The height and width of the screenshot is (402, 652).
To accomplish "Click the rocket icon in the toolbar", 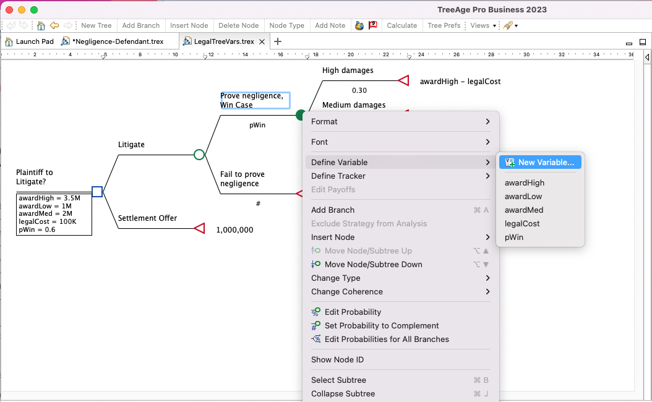I will [x=507, y=25].
